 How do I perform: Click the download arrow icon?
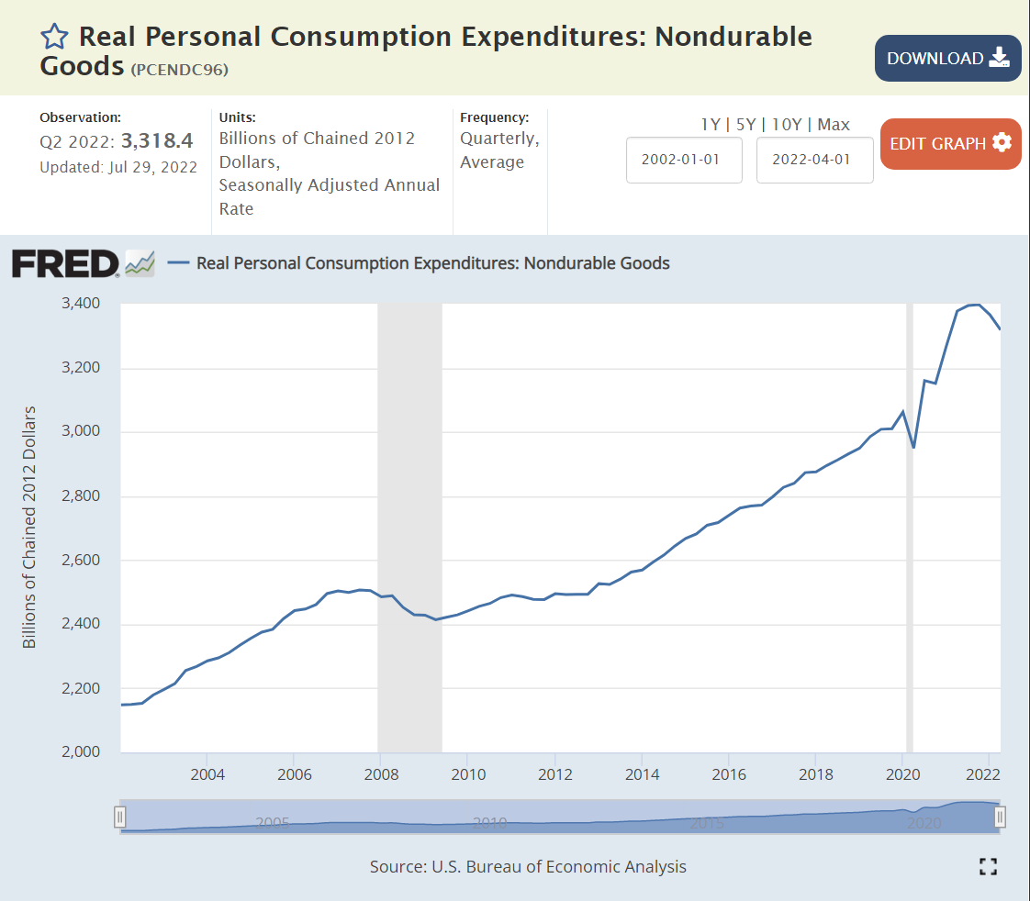999,59
